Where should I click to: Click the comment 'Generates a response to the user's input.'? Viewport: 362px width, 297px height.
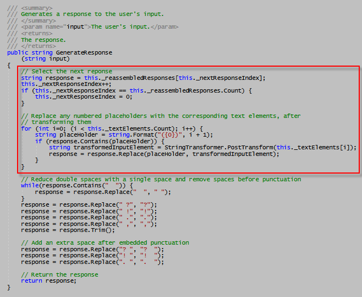92,14
